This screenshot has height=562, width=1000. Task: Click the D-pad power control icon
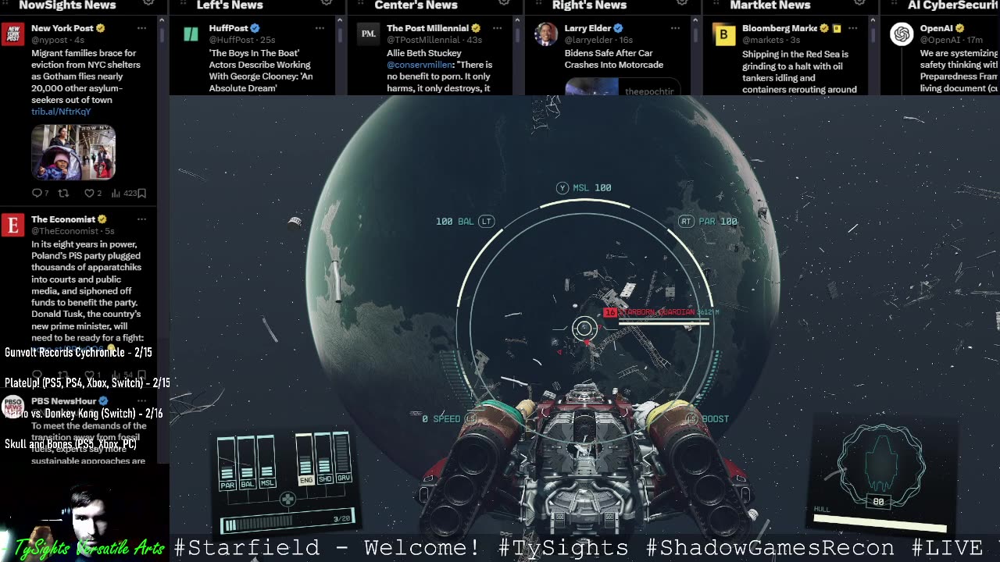(x=287, y=499)
